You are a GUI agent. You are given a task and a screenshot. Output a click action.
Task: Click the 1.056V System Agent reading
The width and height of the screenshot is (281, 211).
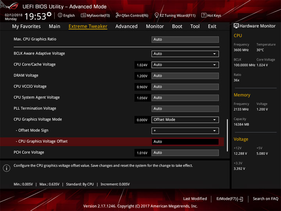click(142, 98)
